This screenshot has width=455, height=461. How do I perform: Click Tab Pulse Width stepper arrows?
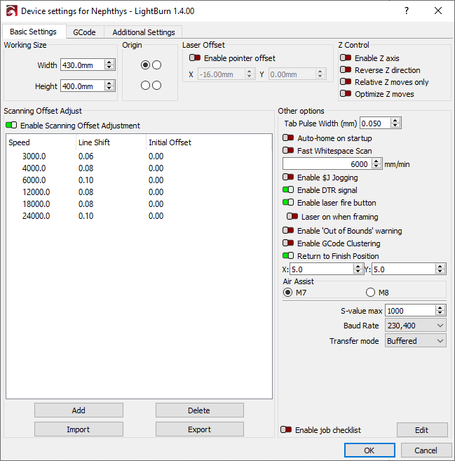click(395, 123)
